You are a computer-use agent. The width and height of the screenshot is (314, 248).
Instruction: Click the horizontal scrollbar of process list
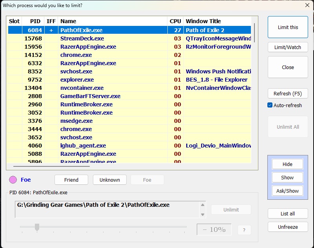(x=51, y=166)
